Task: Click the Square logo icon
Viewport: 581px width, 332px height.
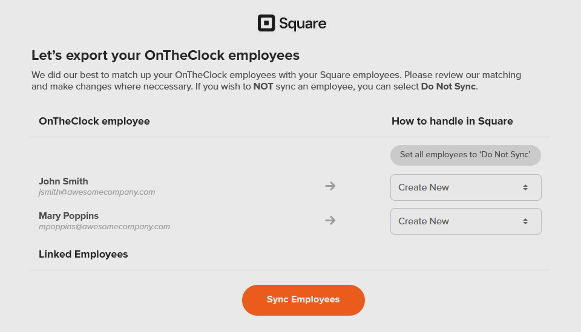Action: [266, 24]
